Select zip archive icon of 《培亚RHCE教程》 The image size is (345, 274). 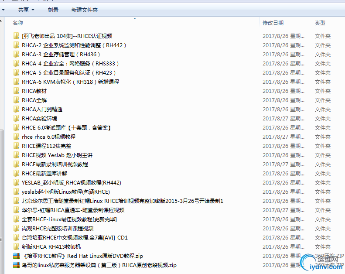pos(17,256)
